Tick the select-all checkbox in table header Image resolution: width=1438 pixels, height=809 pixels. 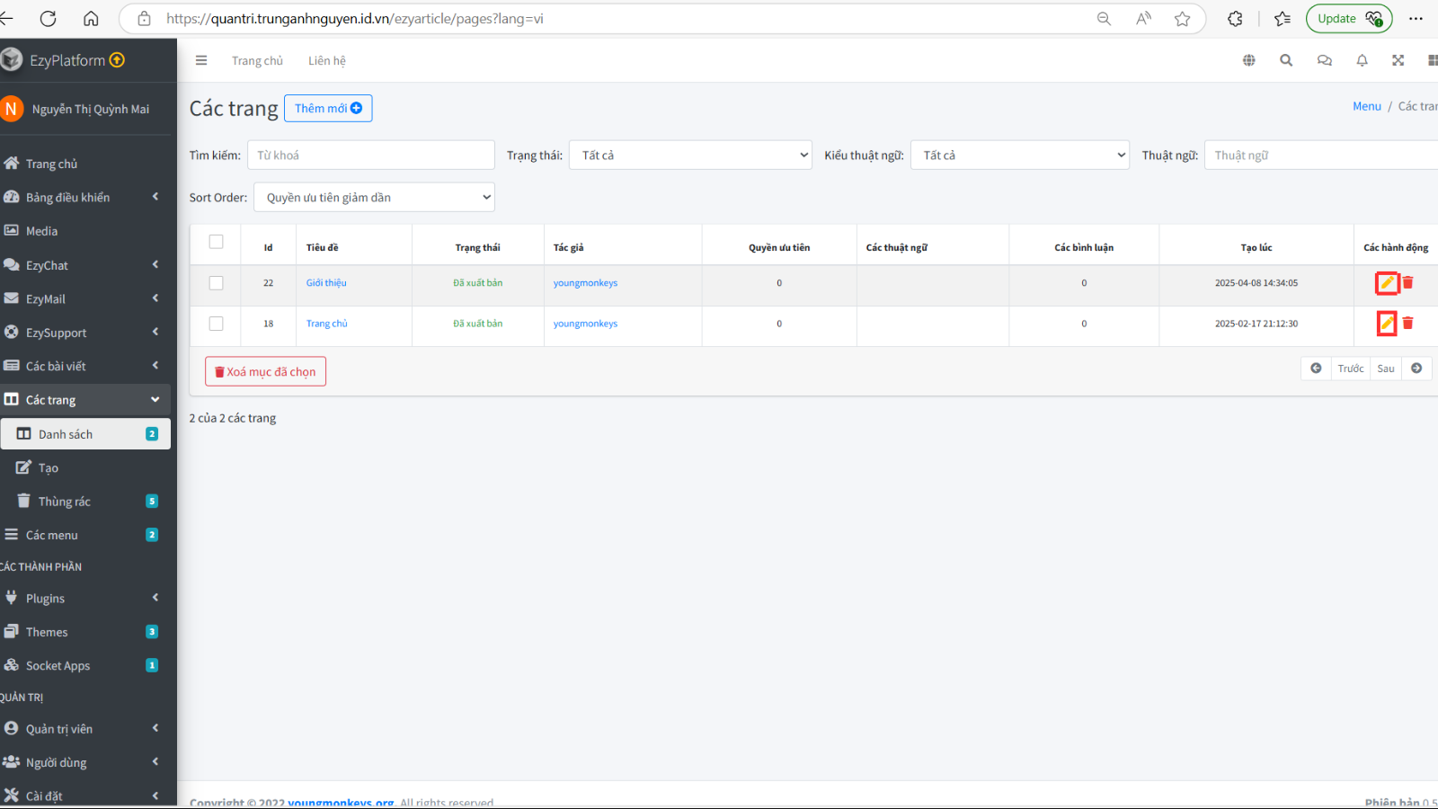point(216,242)
